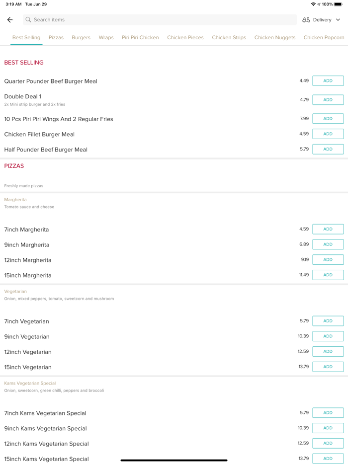Add Quarter Pounder Beef Burger Meal
348x464 pixels.
click(x=328, y=81)
